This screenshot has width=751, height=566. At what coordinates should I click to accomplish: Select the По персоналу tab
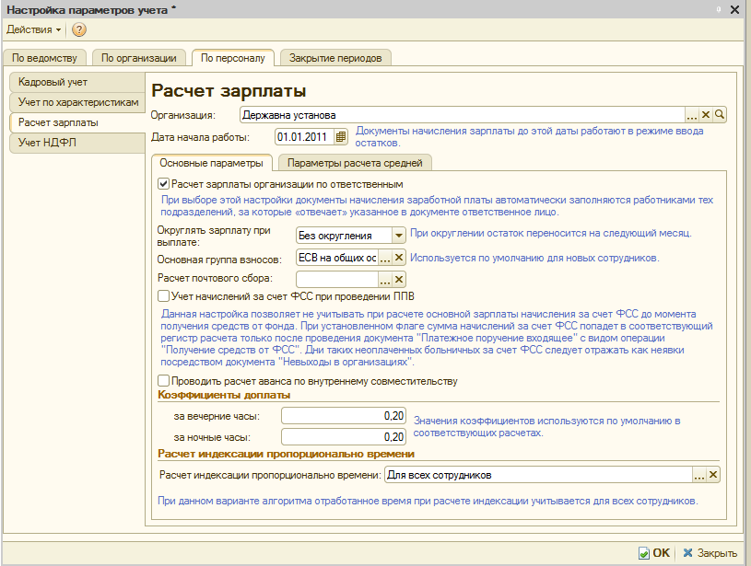(x=233, y=58)
